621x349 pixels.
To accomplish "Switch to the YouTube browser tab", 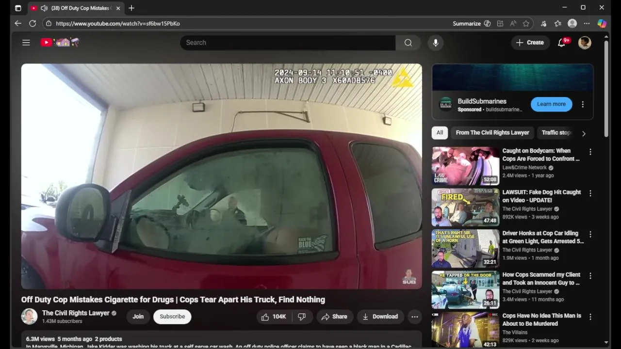I will [76, 8].
